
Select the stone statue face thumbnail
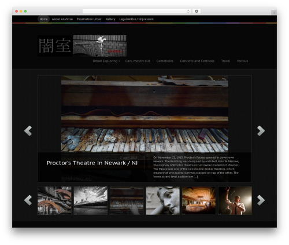pos(163,200)
